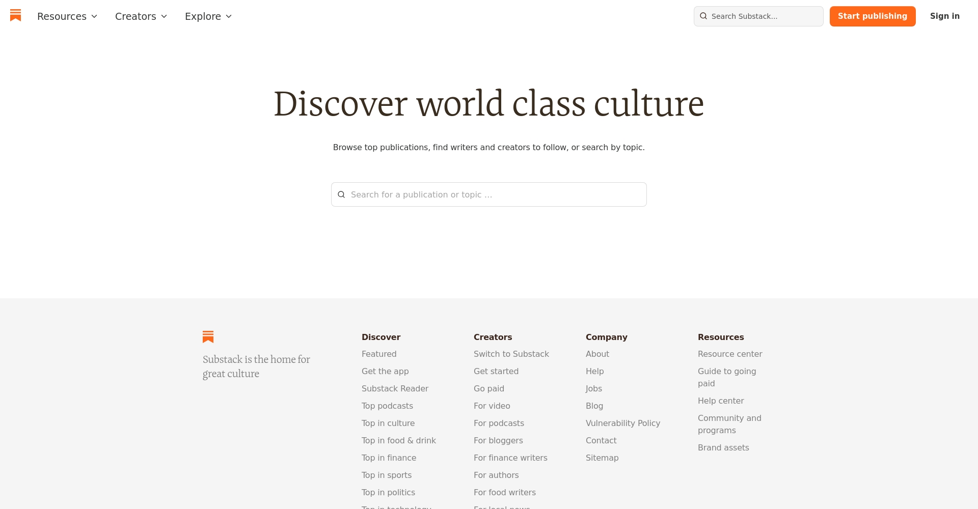Open Brand assets in Resources column
978x509 pixels.
[723, 447]
